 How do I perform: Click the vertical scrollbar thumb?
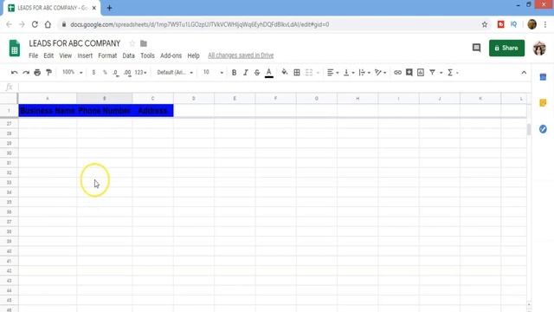[529, 129]
